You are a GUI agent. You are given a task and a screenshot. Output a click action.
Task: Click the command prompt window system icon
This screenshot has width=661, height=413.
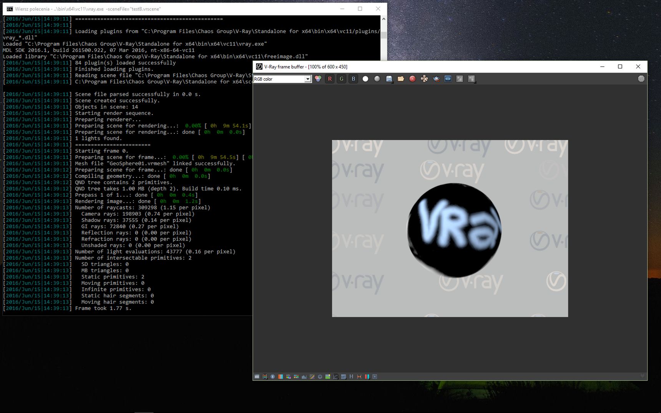click(10, 9)
